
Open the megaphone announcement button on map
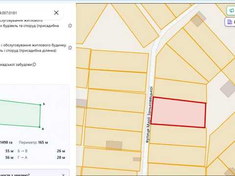tap(231, 11)
